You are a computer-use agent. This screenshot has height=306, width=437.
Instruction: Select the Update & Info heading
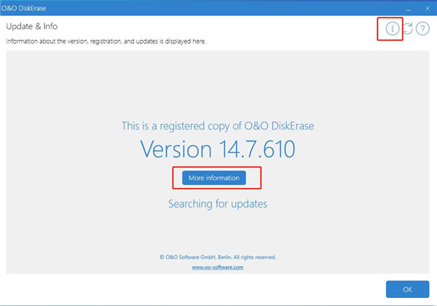(x=31, y=26)
